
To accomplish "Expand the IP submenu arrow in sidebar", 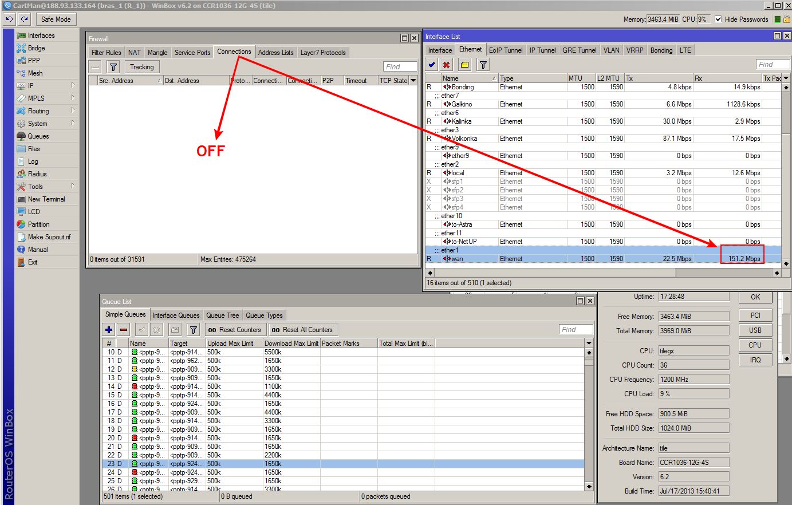I will click(x=73, y=86).
